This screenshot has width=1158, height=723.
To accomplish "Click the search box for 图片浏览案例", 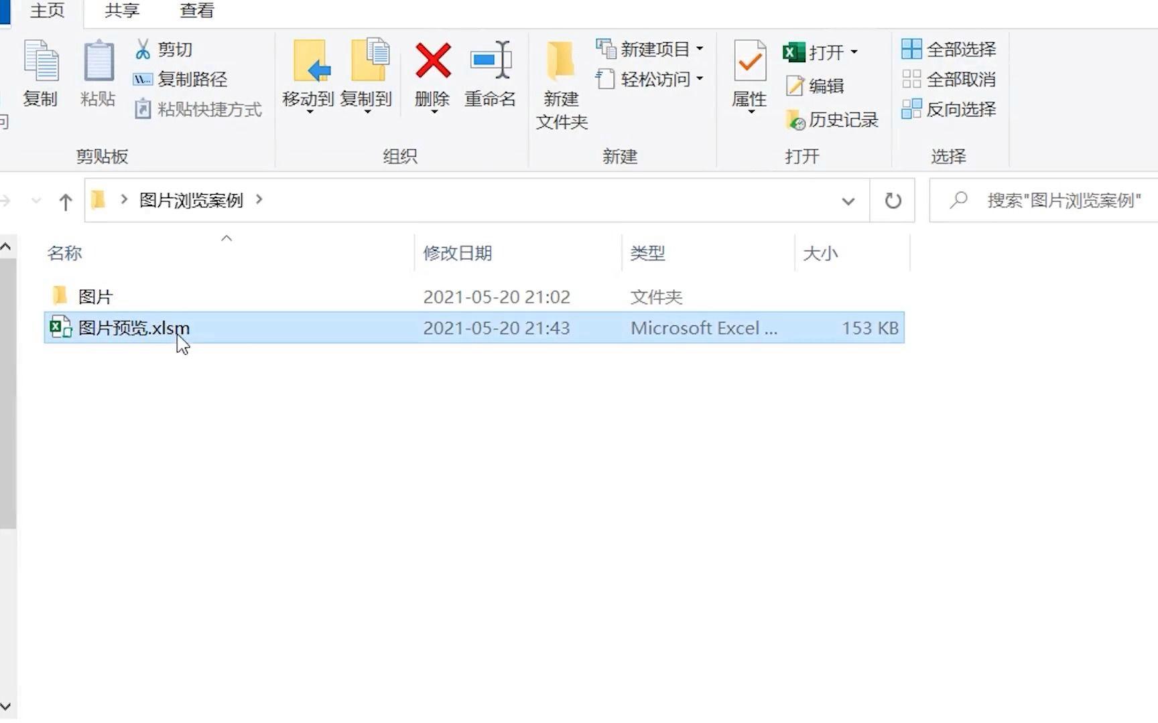I will [x=1044, y=200].
